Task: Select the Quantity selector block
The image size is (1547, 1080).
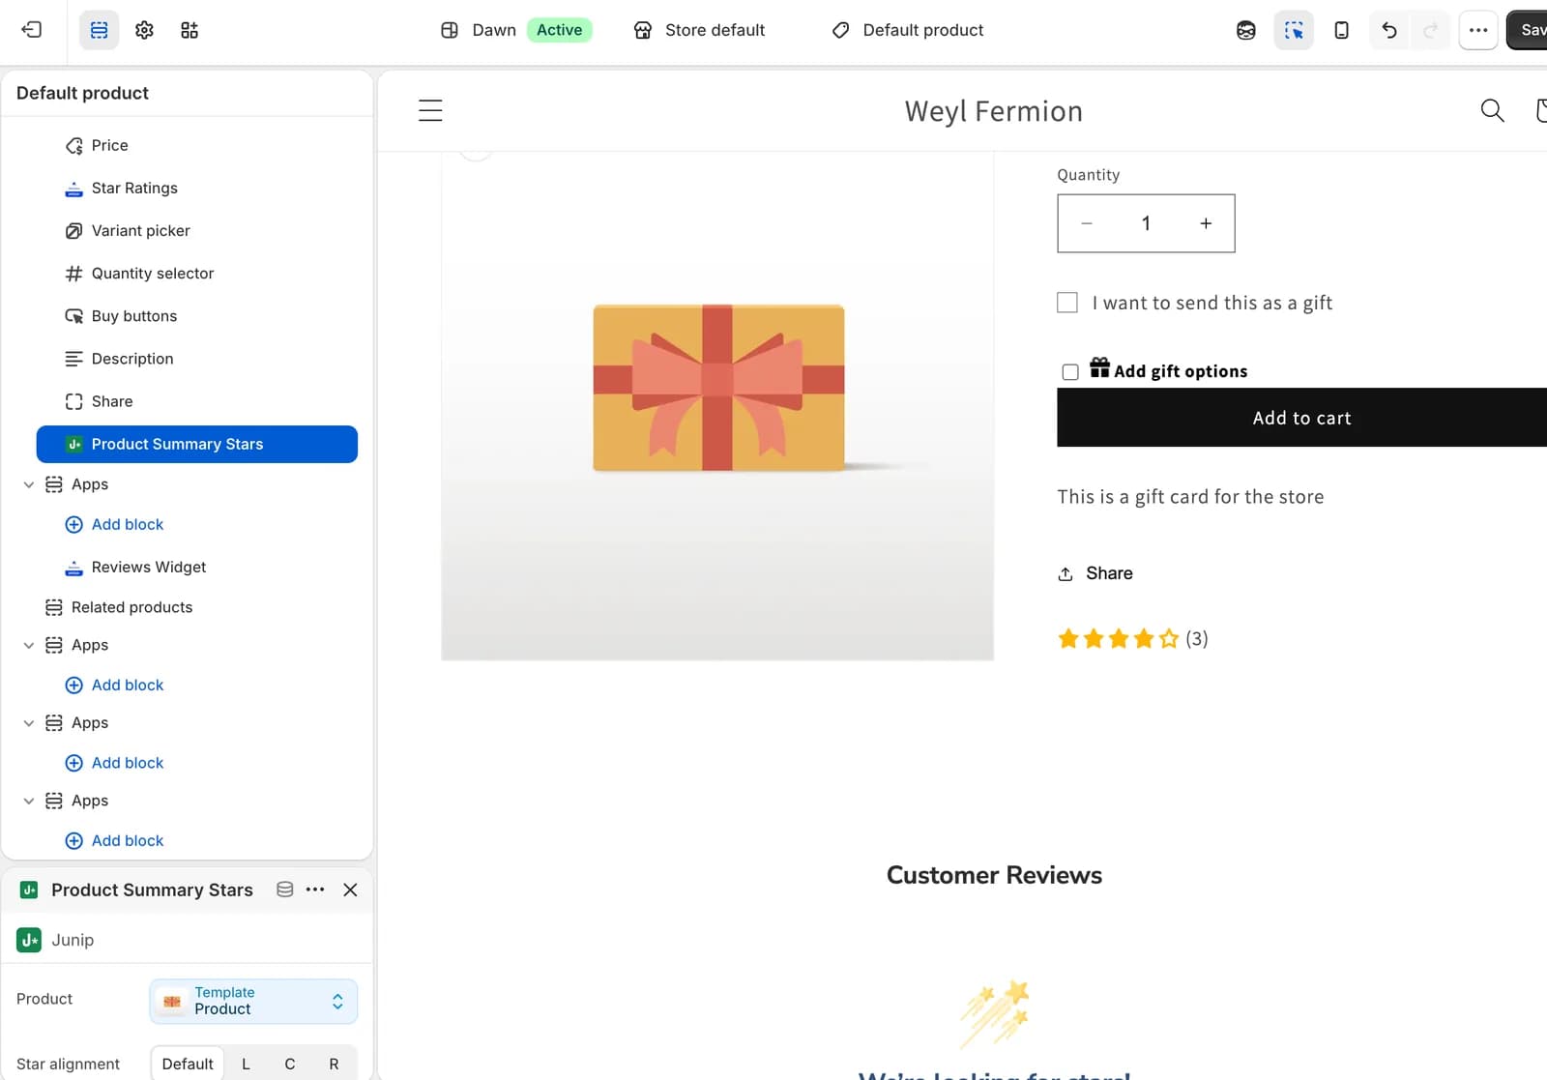Action: (196, 273)
